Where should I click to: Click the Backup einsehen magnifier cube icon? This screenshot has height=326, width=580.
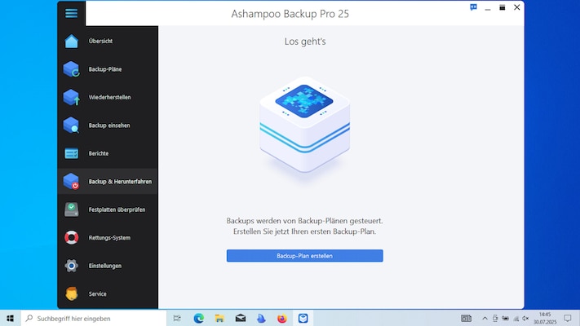(x=72, y=126)
